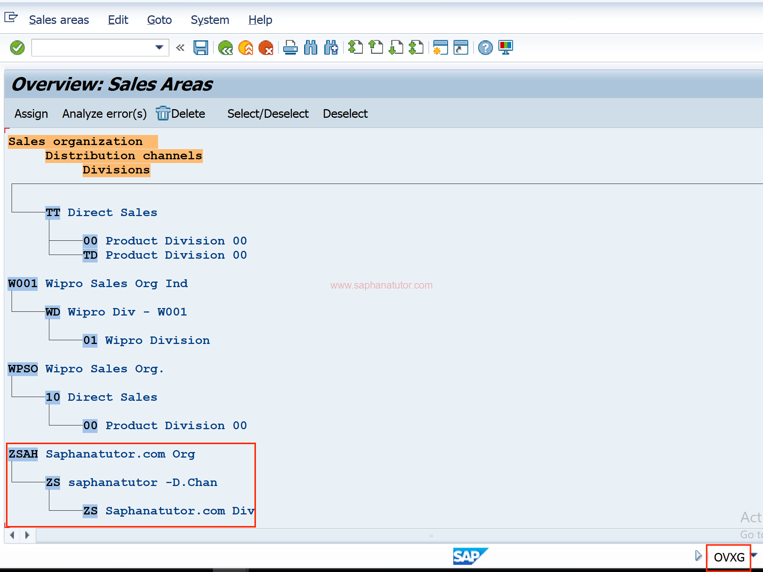Viewport: 763px width, 572px height.
Task: Open the Edit menu
Action: [118, 20]
